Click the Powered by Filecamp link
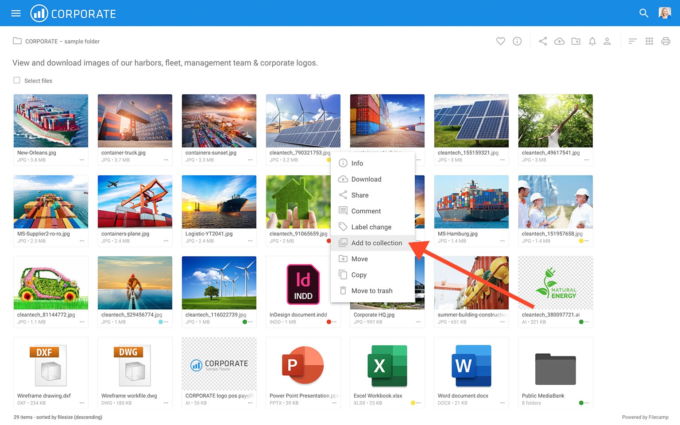The image size is (680, 425). click(645, 417)
